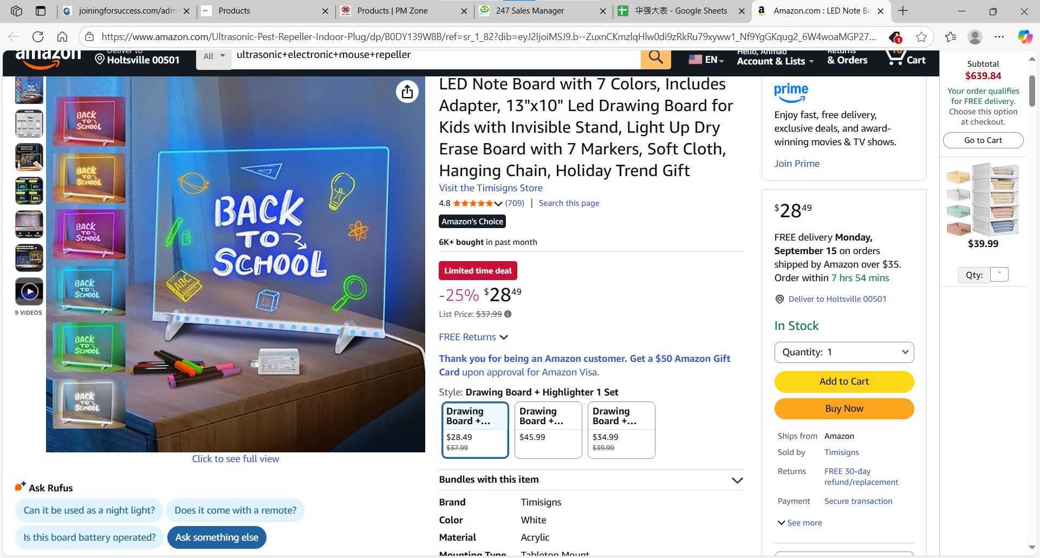Expand Bundles with this item
This screenshot has width=1040, height=558.
[x=591, y=479]
